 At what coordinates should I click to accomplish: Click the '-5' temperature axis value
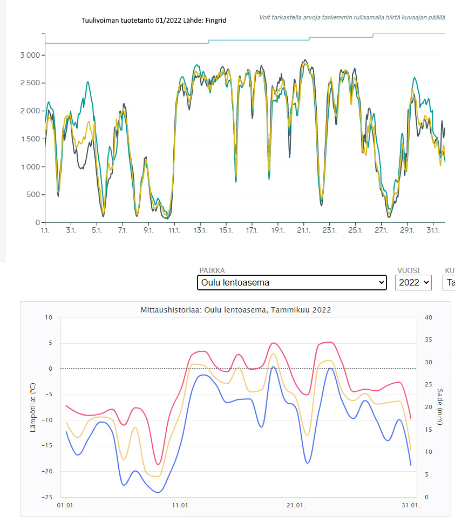click(49, 394)
